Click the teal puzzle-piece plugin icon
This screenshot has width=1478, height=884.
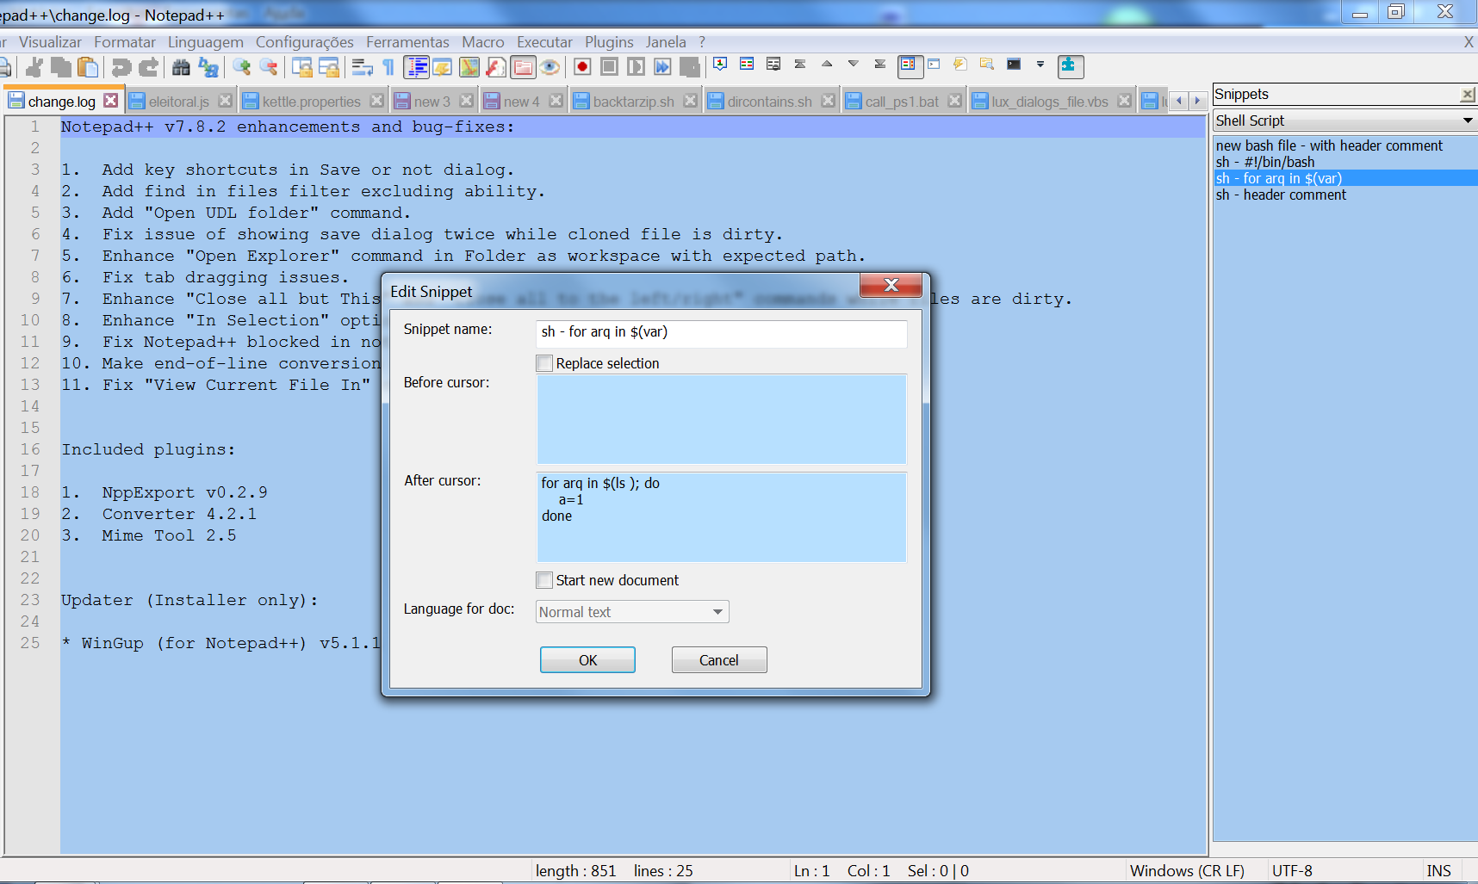click(x=1071, y=66)
